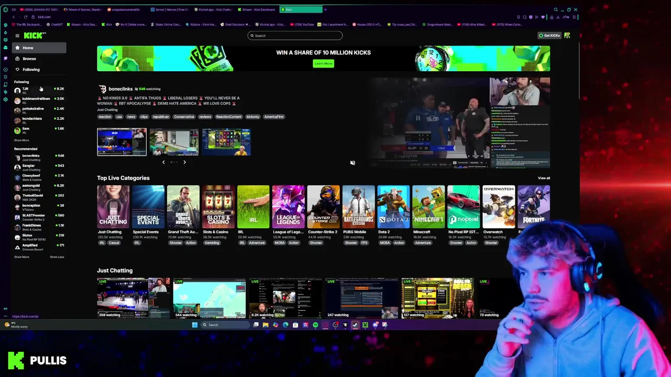Viewport: 671px width, 377px height.
Task: Open recommended channel bunception
Action: click(x=39, y=207)
